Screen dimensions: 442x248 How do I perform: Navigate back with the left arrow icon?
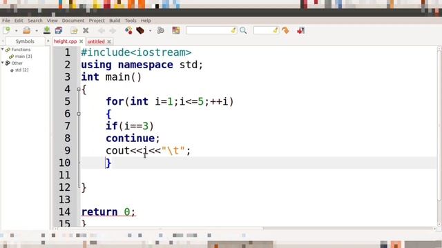click(102, 30)
